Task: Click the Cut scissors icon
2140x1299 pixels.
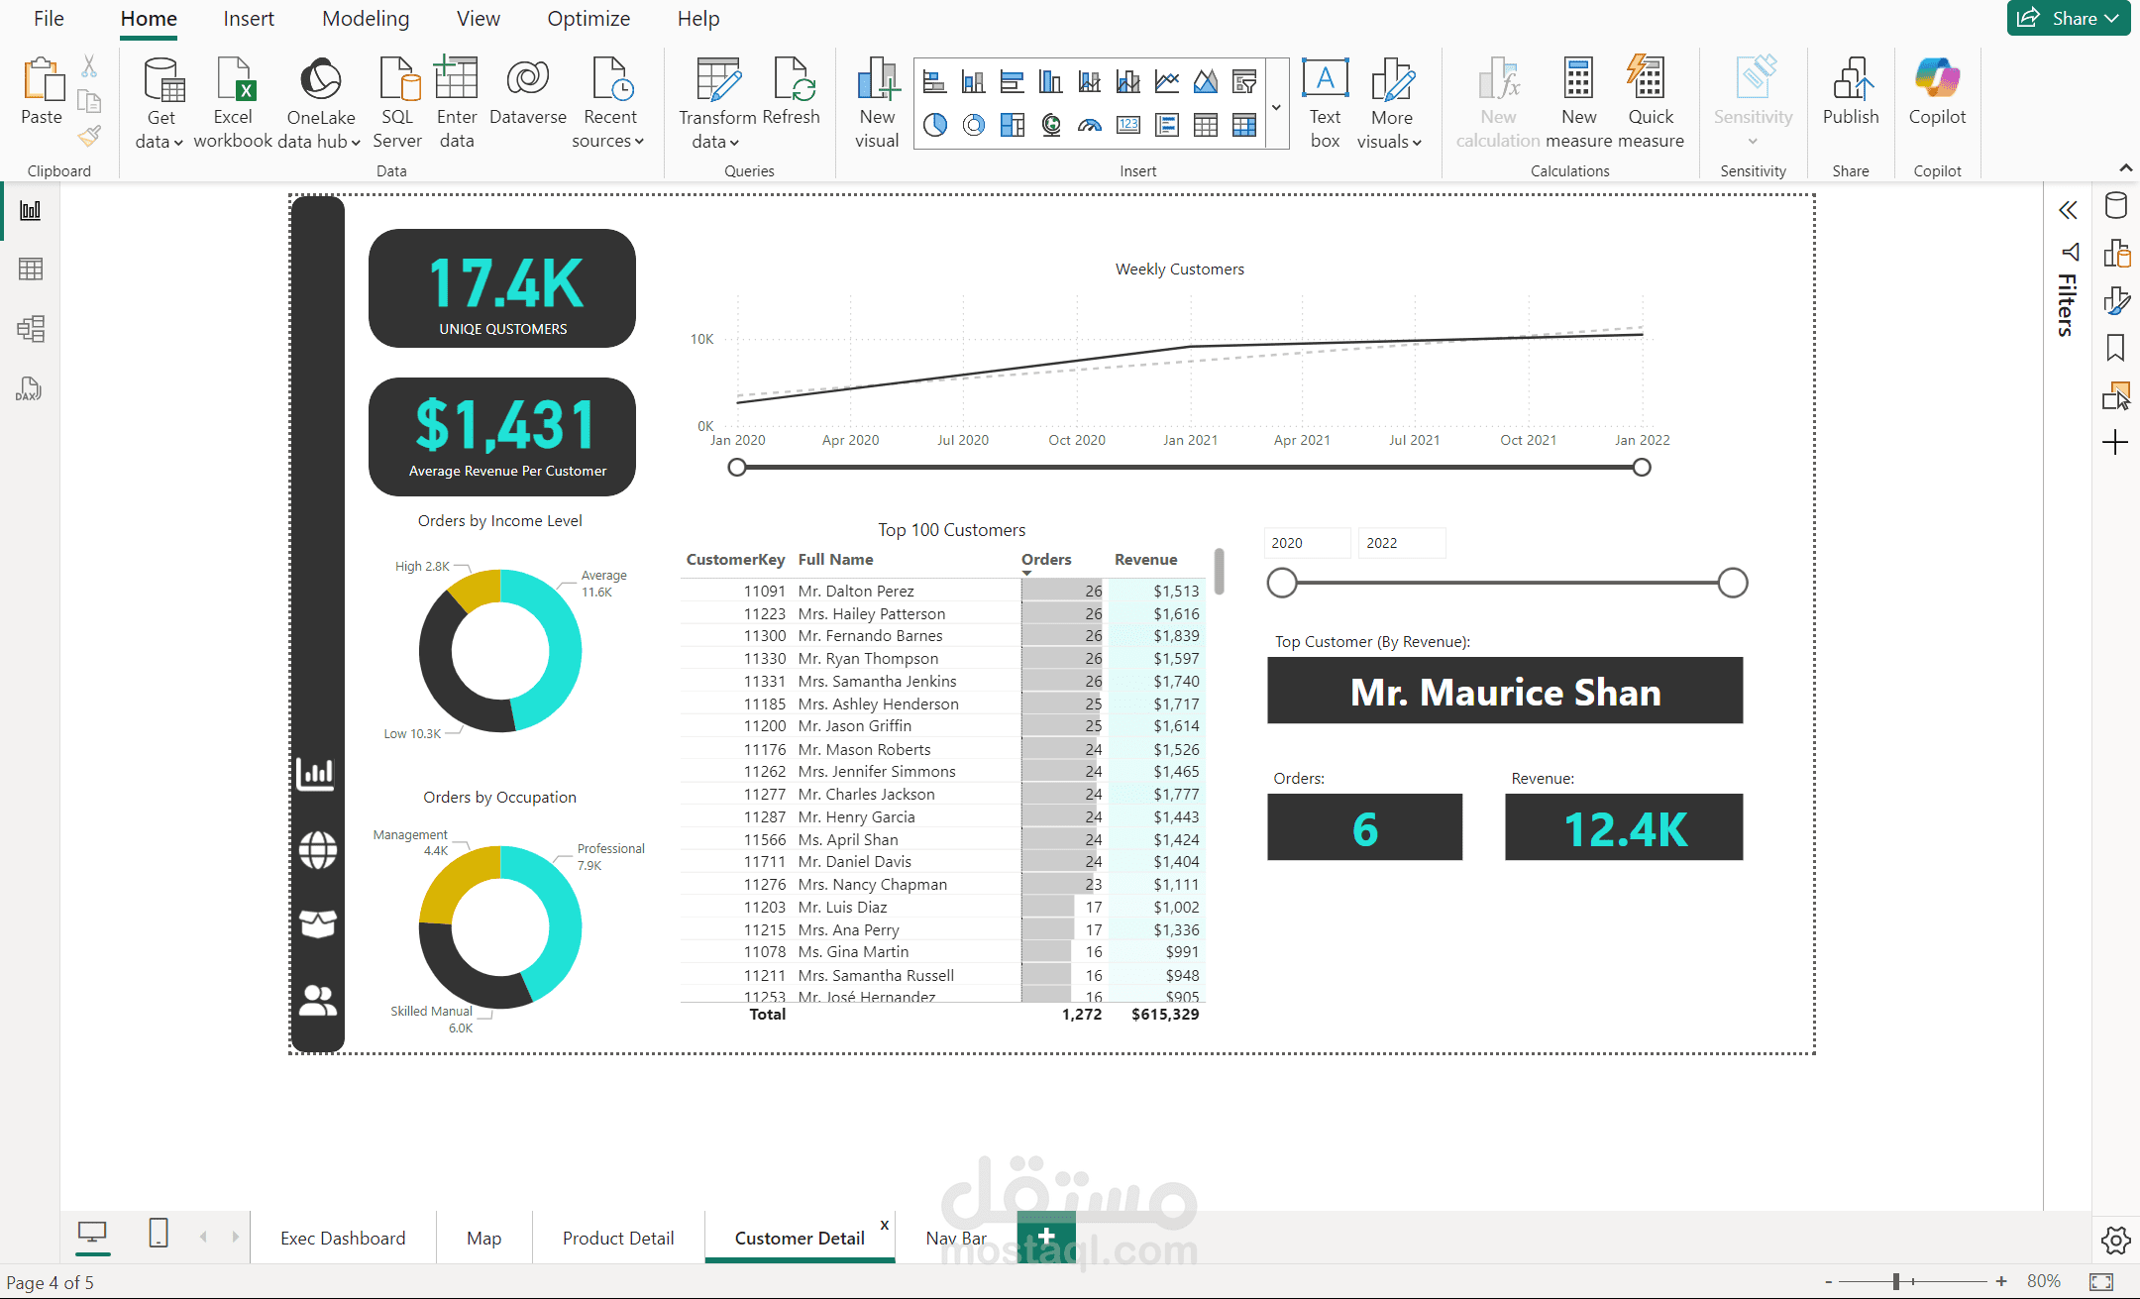Action: [x=89, y=66]
